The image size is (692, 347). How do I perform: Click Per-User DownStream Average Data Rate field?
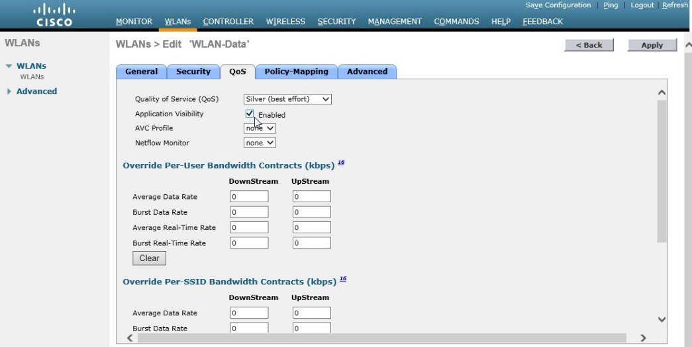coord(249,196)
